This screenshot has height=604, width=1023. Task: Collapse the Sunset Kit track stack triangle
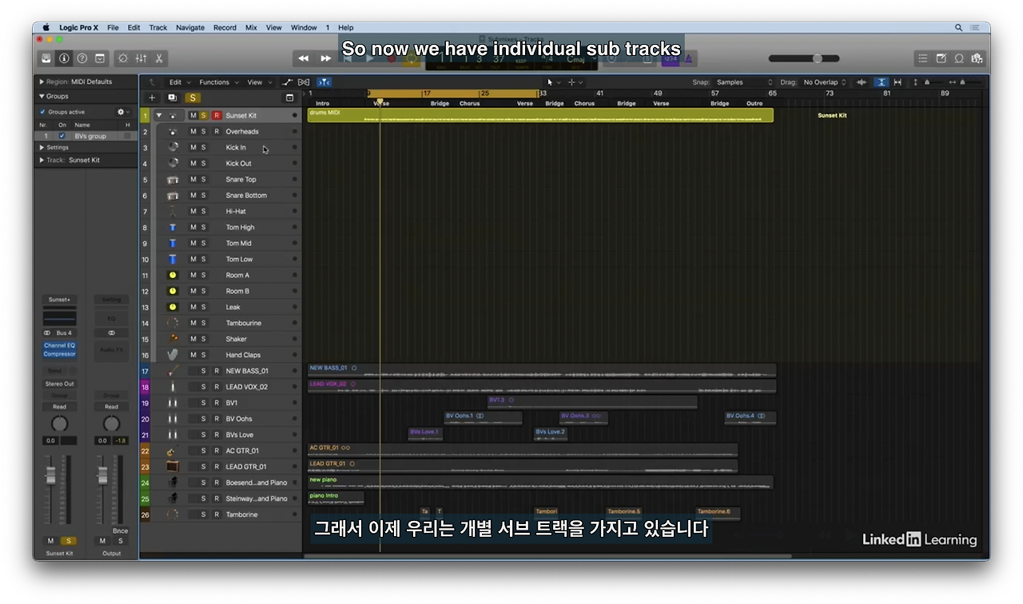pyautogui.click(x=158, y=115)
